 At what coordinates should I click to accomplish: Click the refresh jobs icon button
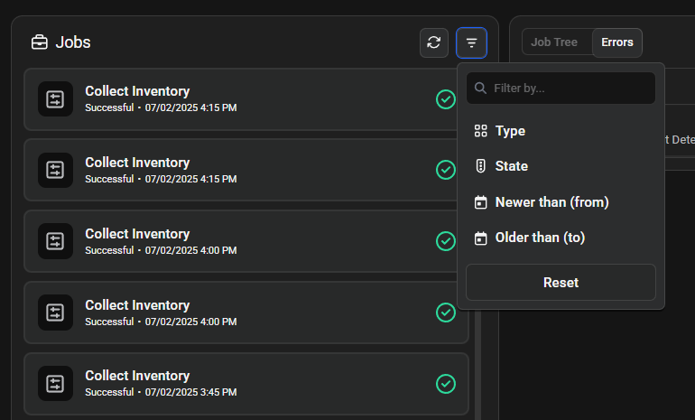click(434, 42)
